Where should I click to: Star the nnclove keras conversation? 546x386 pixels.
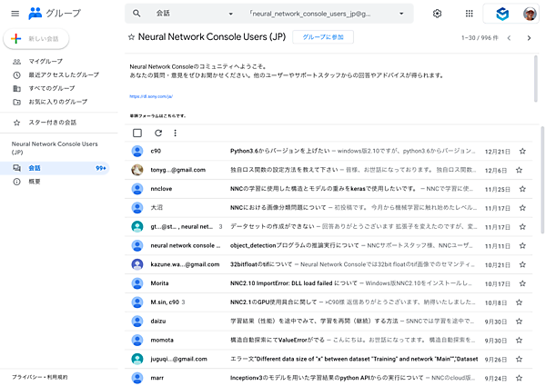coord(522,189)
